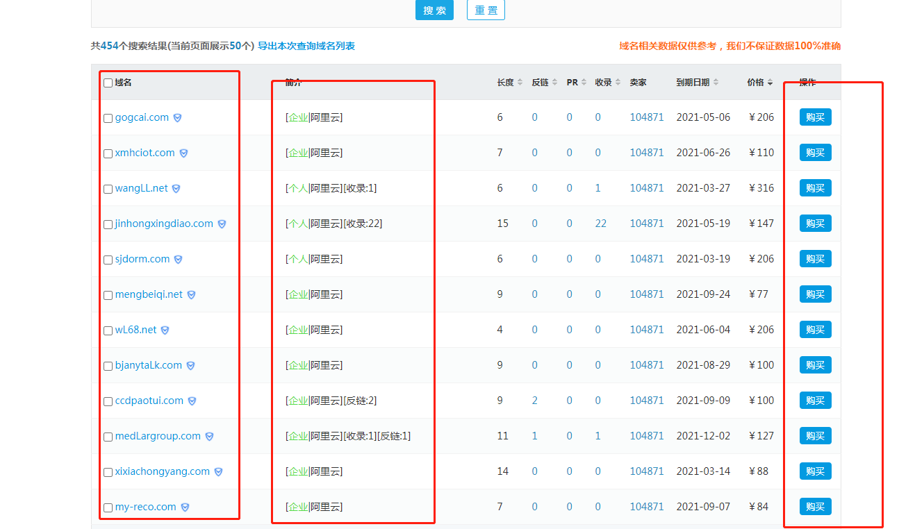The image size is (915, 529).
Task: Open seller 104871 in my-reco.com row
Action: pyautogui.click(x=647, y=507)
